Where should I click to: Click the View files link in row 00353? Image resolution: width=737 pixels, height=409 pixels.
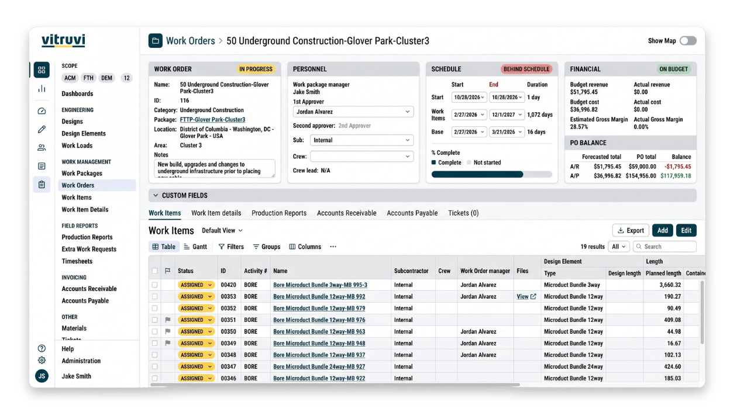pos(526,297)
